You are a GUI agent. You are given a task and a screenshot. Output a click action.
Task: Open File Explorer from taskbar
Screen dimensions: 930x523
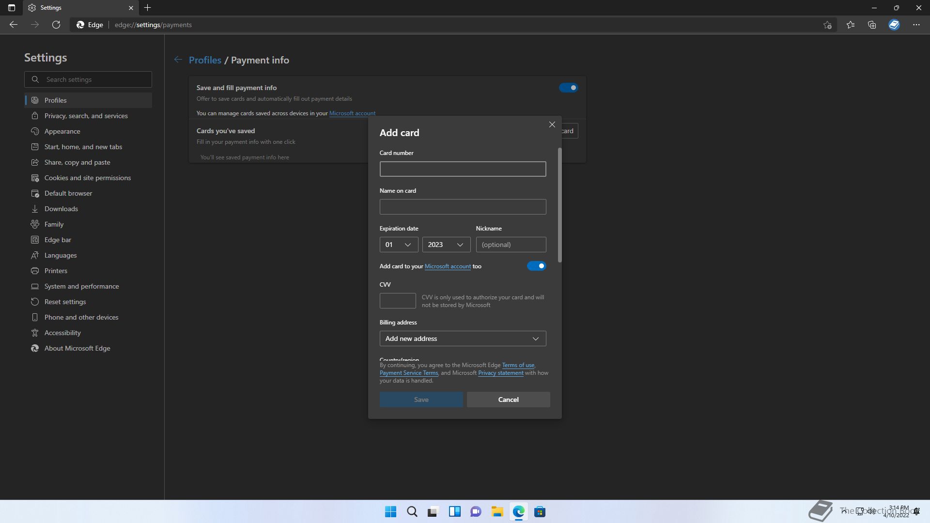point(497,511)
